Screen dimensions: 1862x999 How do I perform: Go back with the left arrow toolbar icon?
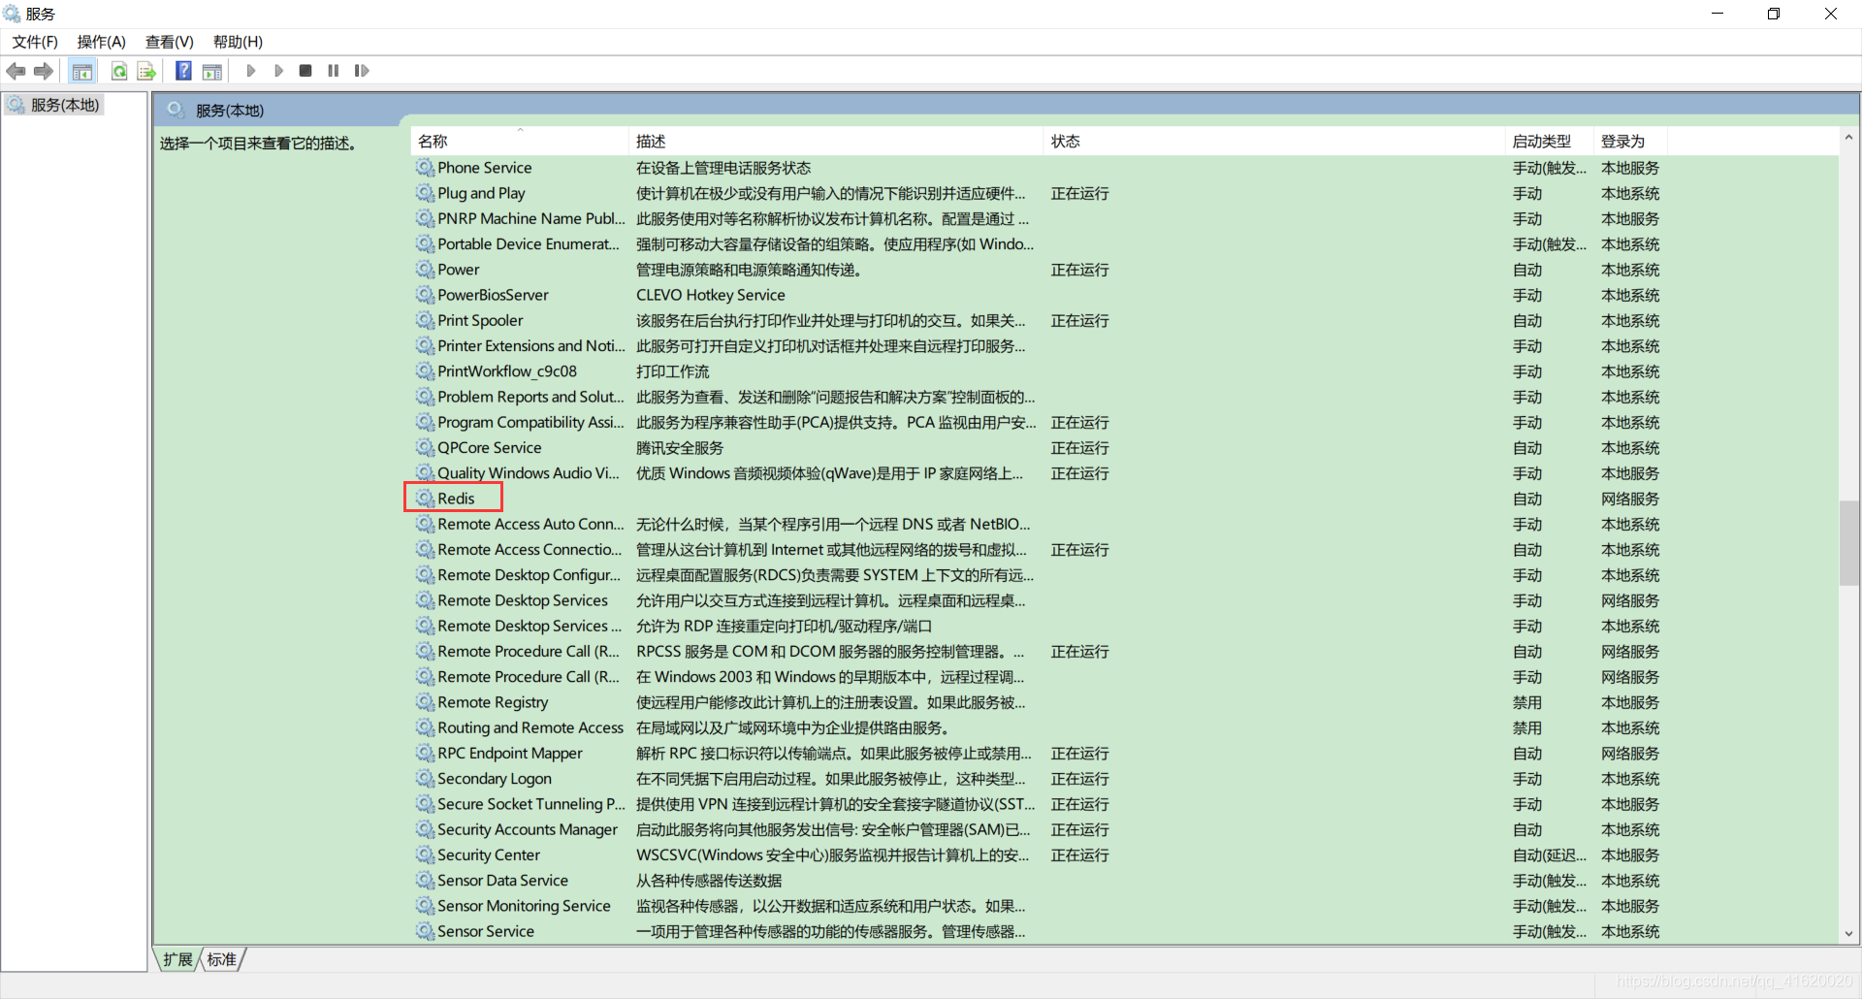click(16, 71)
